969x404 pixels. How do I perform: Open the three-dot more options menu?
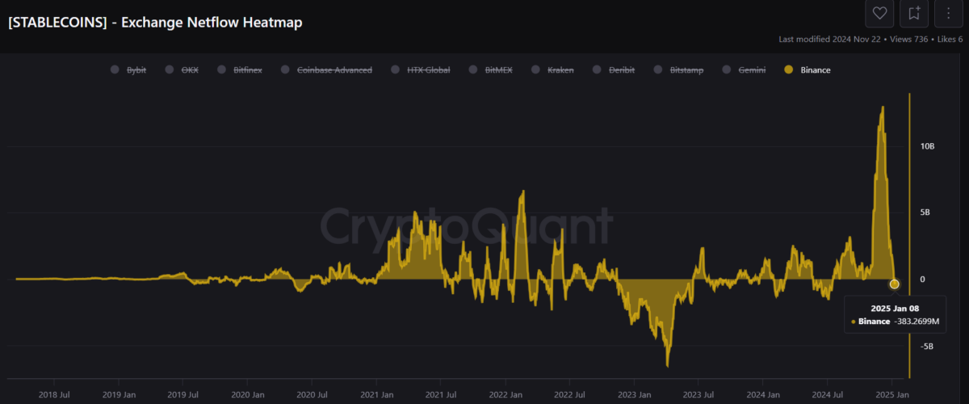949,14
